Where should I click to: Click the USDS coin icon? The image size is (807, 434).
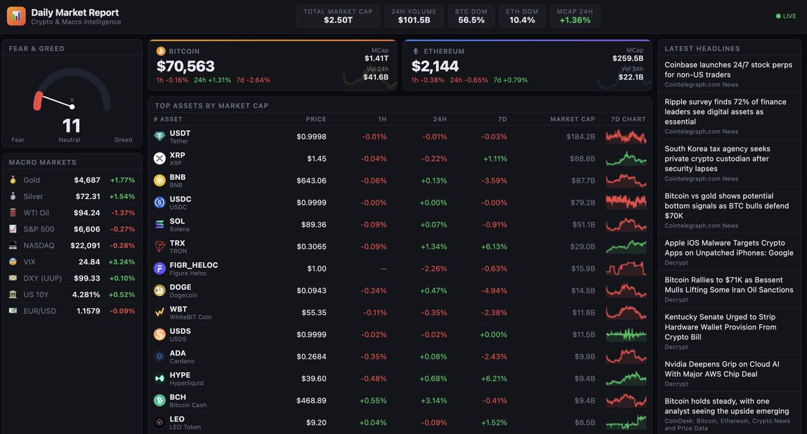click(x=159, y=334)
